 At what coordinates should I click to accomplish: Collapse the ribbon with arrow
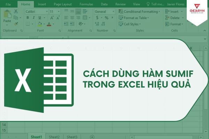click(x=205, y=31)
